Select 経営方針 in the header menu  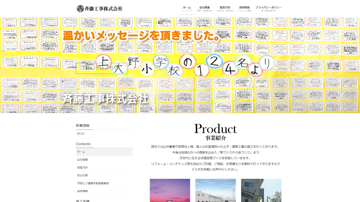[225, 9]
